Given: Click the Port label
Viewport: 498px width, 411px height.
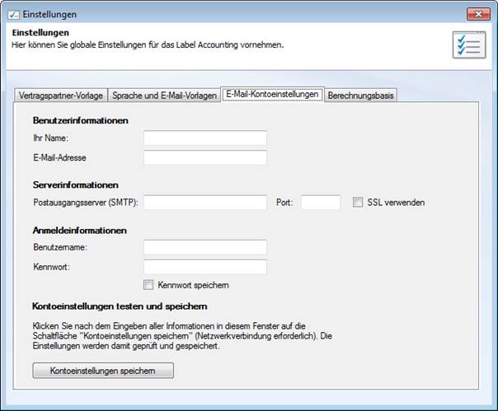Looking at the screenshot, I should point(284,203).
